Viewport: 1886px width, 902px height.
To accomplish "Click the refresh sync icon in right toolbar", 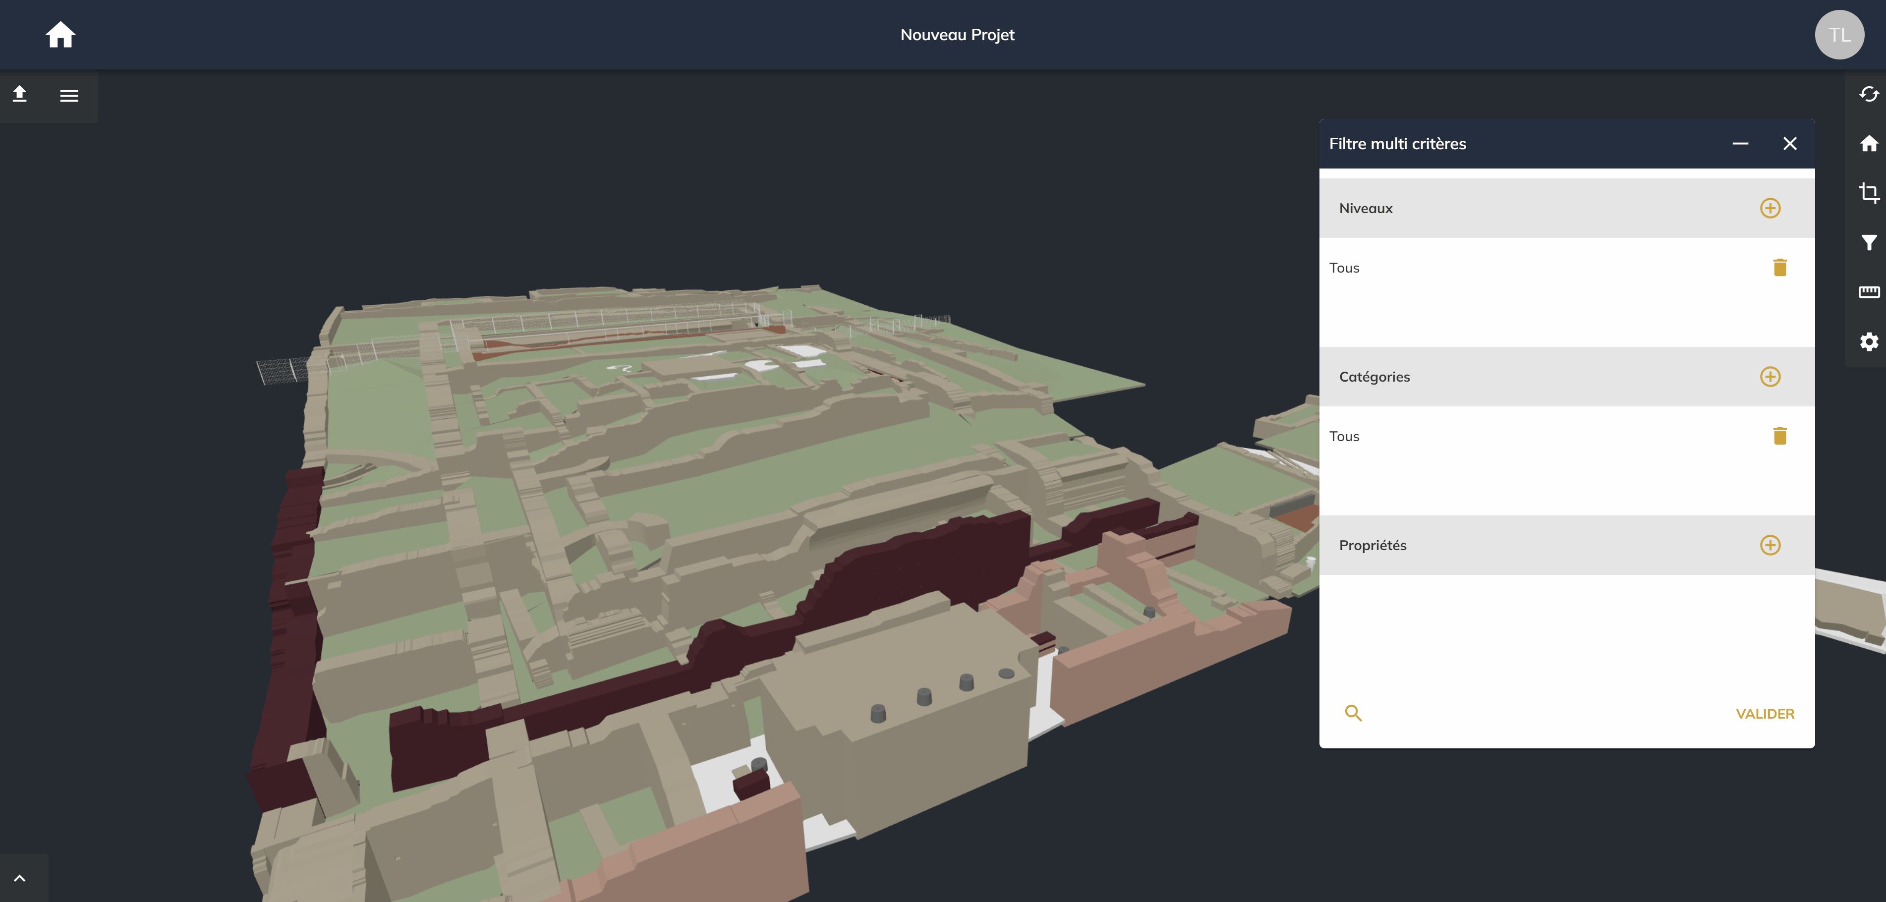I will 1869,95.
